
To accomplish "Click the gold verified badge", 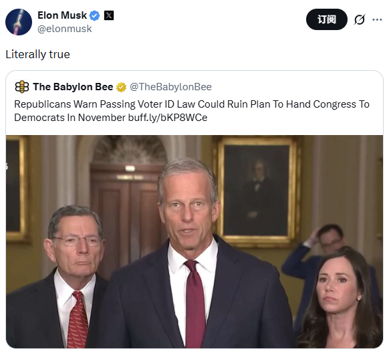I will point(121,87).
